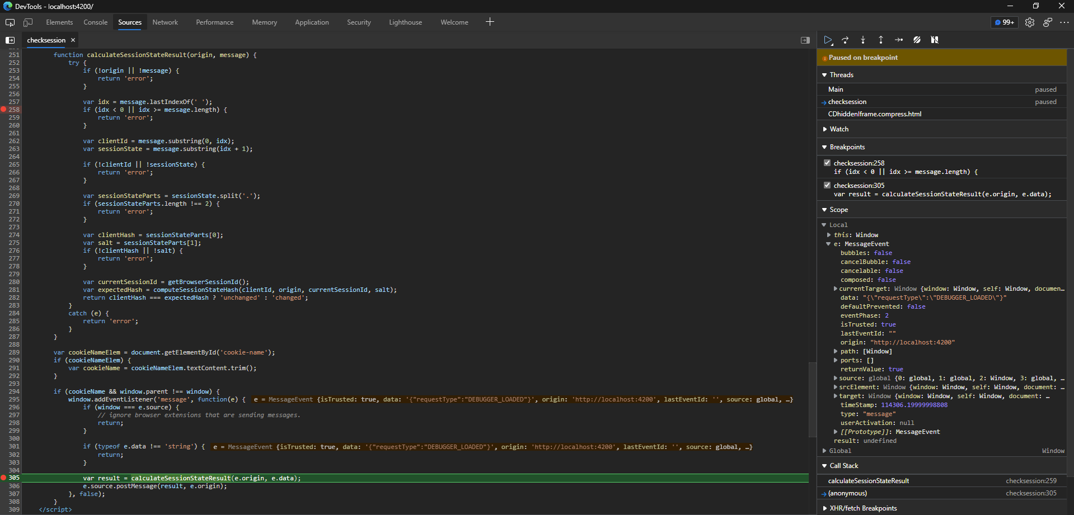This screenshot has width=1074, height=515.
Task: Expand the srcElement property
Action: pos(836,387)
